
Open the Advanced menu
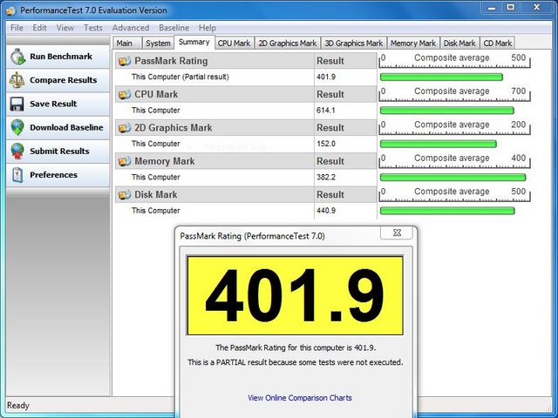131,28
